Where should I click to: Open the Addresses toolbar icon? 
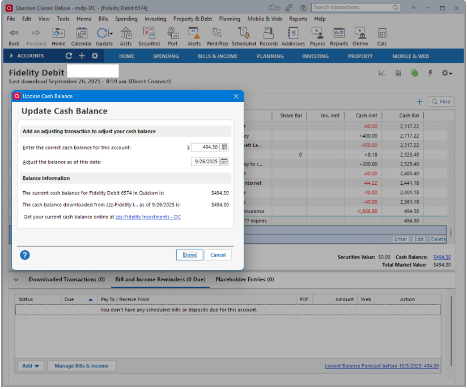293,33
